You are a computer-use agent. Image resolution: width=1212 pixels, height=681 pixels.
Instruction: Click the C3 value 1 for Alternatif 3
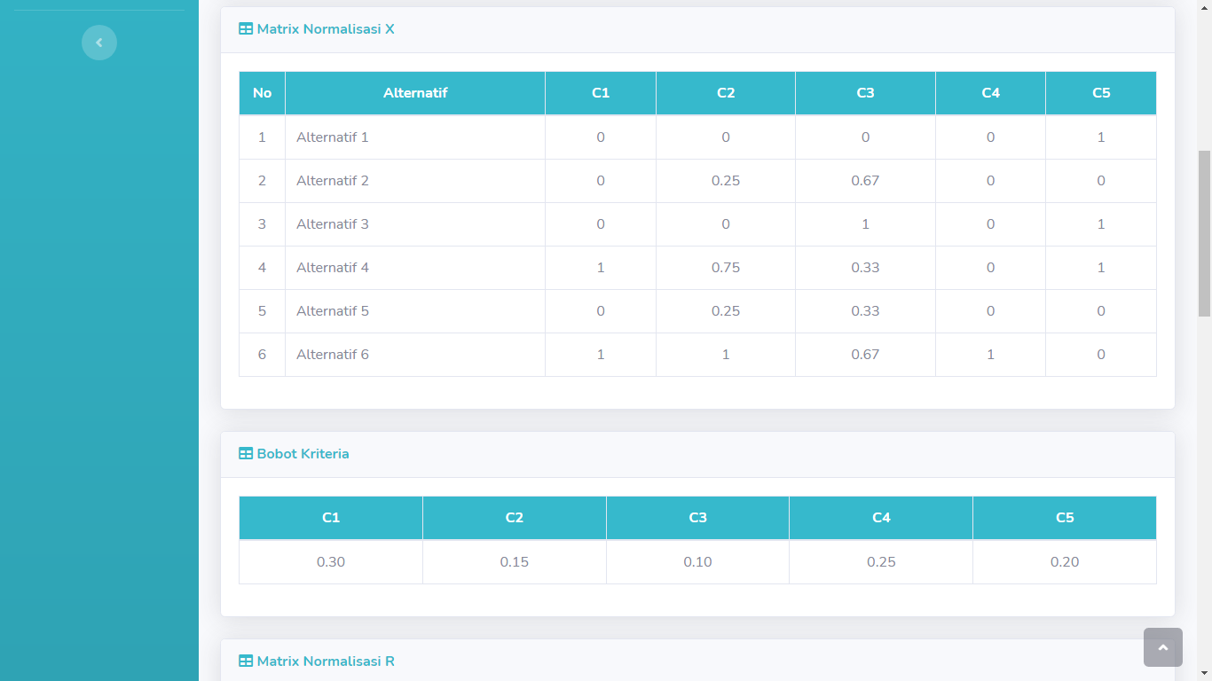(865, 224)
